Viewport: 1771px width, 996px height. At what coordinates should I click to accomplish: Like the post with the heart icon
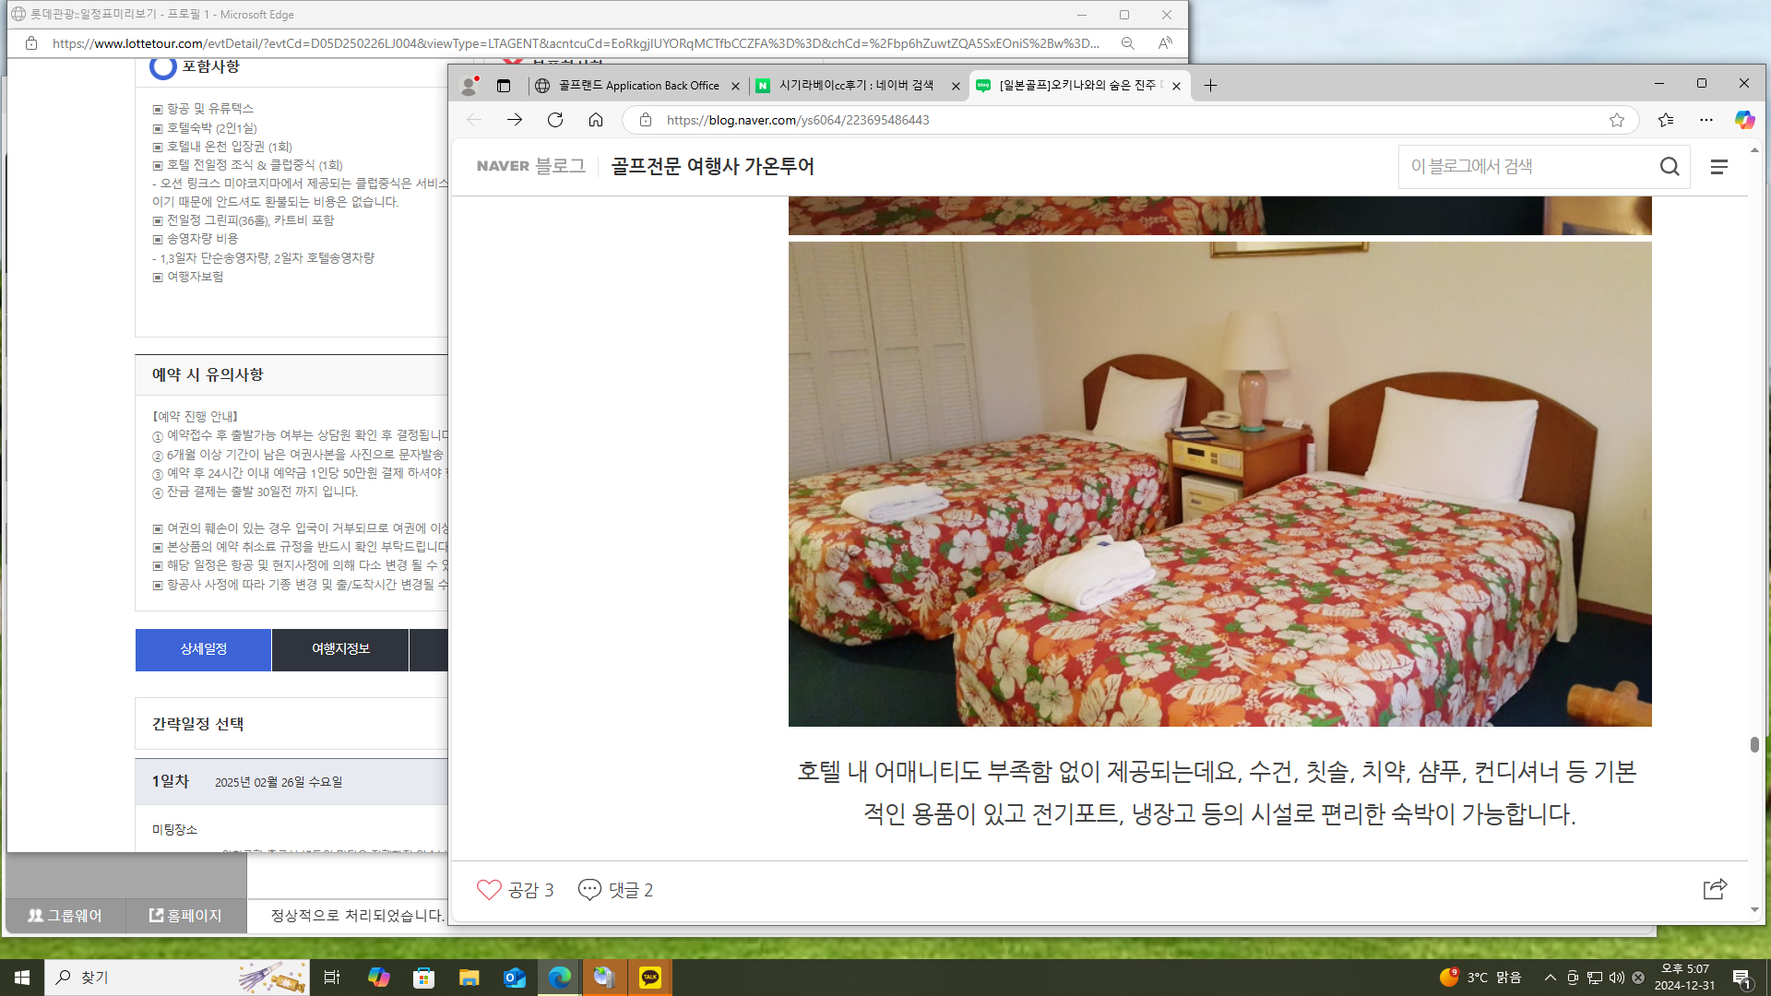[489, 890]
